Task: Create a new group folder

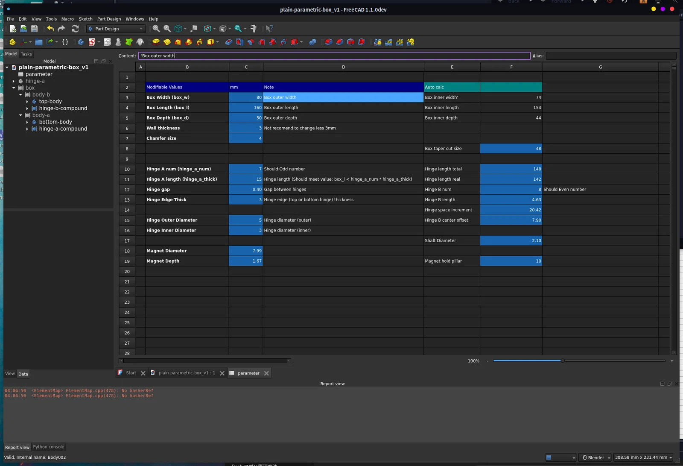Action: point(39,42)
